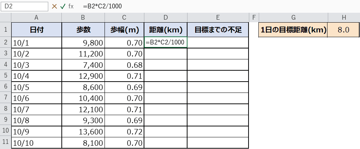The width and height of the screenshot is (360, 149).
Task: Select the stride cell 0.72
Action: [125, 132]
